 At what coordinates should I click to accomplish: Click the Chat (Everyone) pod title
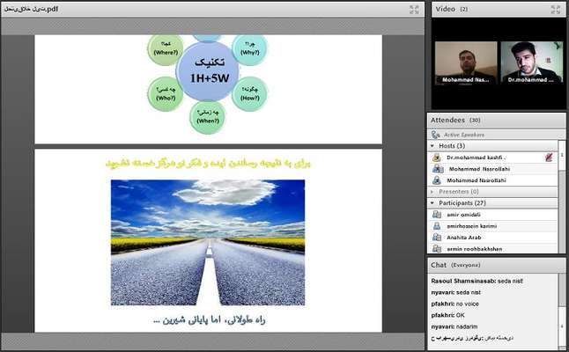click(x=455, y=265)
